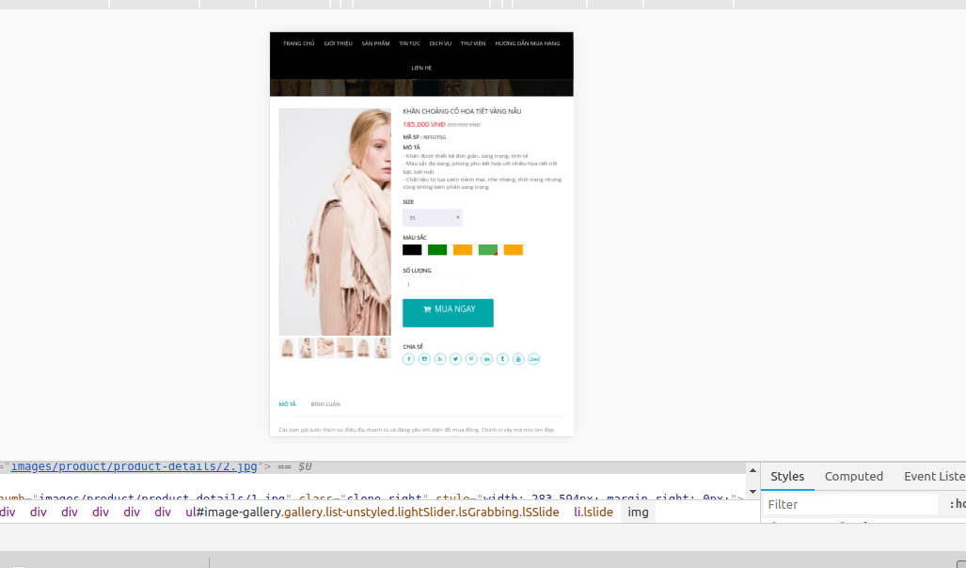The image size is (966, 568).
Task: Click the Styles Filter input field
Action: pyautogui.click(x=851, y=504)
